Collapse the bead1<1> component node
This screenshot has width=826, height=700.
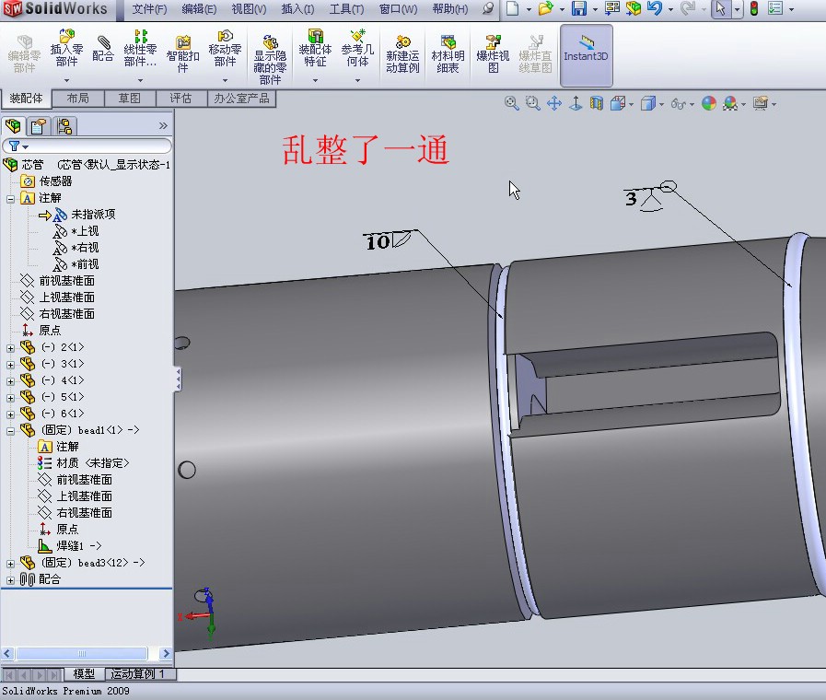(10, 431)
